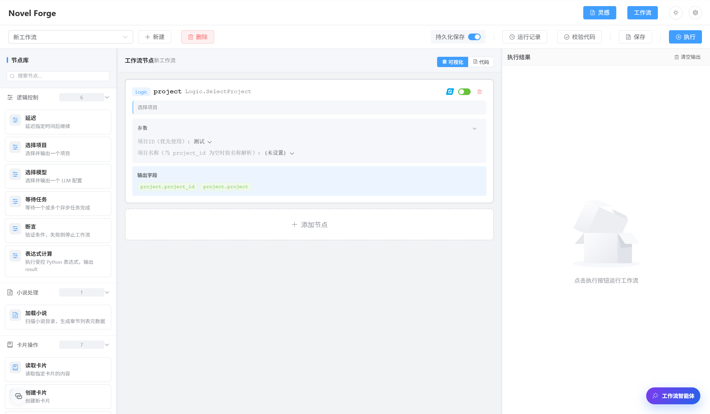Click the theme toggle sun icon
Screen dimensions: 710x414
point(675,13)
